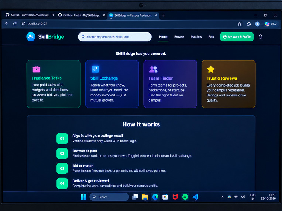Open Microsoft Store from the taskbar

click(165, 197)
